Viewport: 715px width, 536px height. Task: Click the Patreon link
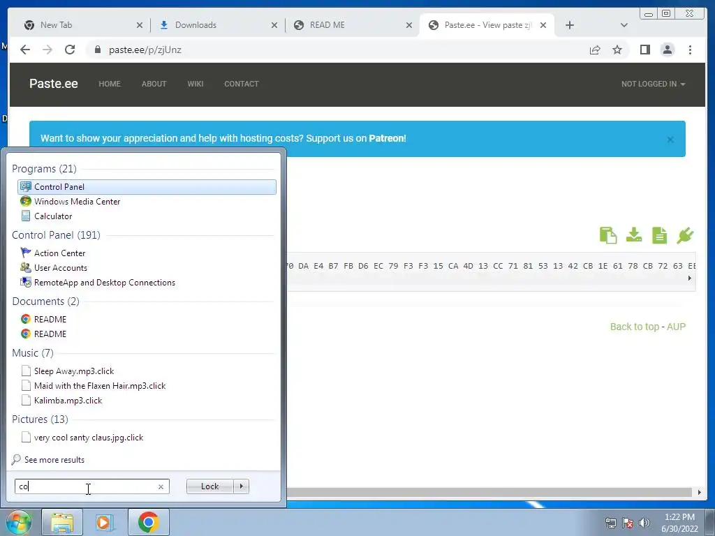(387, 138)
